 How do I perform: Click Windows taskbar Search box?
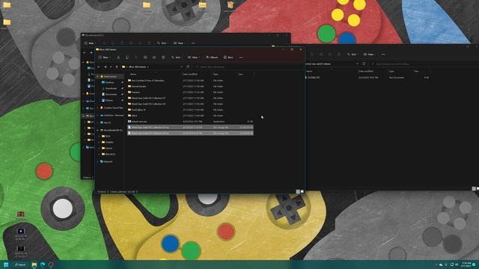[20, 265]
